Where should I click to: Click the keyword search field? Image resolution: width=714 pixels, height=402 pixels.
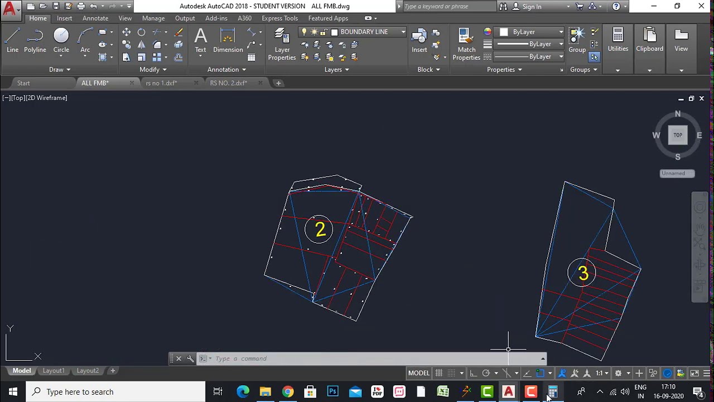pyautogui.click(x=448, y=6)
